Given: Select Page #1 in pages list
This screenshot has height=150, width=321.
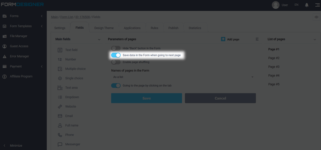Looking at the screenshot, I should (x=274, y=49).
